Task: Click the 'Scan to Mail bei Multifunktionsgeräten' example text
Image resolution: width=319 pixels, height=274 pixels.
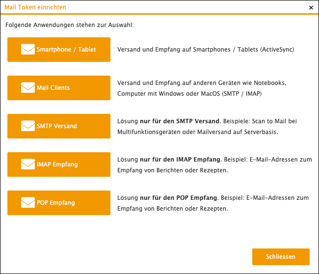Action: coord(207,126)
